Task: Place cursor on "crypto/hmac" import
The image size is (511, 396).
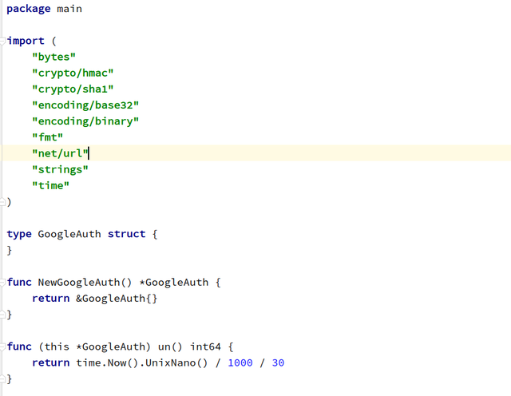Action: point(73,73)
